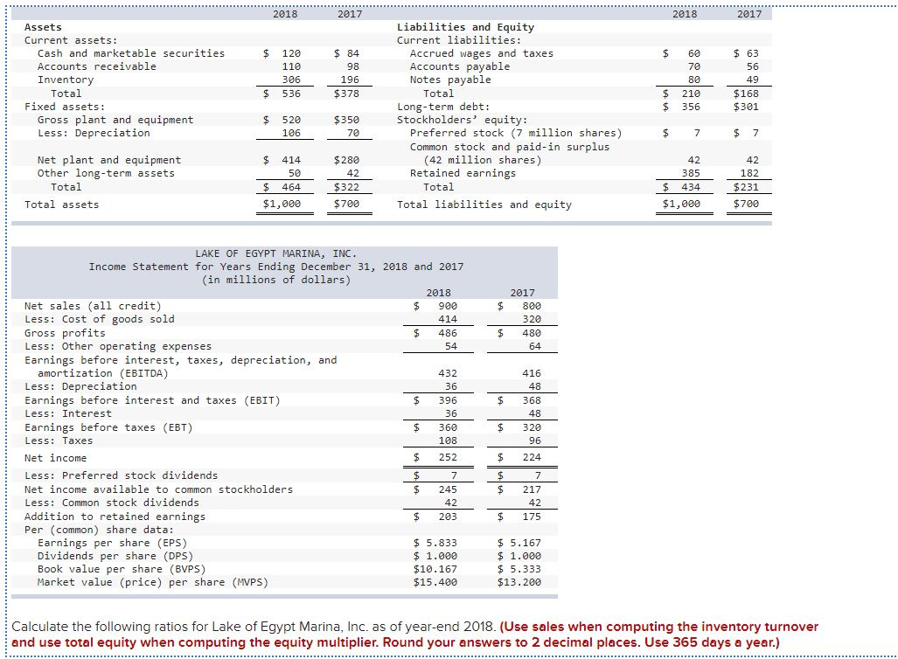Select the 2017 net sales value 800
This screenshot has width=898, height=659.
[x=532, y=306]
